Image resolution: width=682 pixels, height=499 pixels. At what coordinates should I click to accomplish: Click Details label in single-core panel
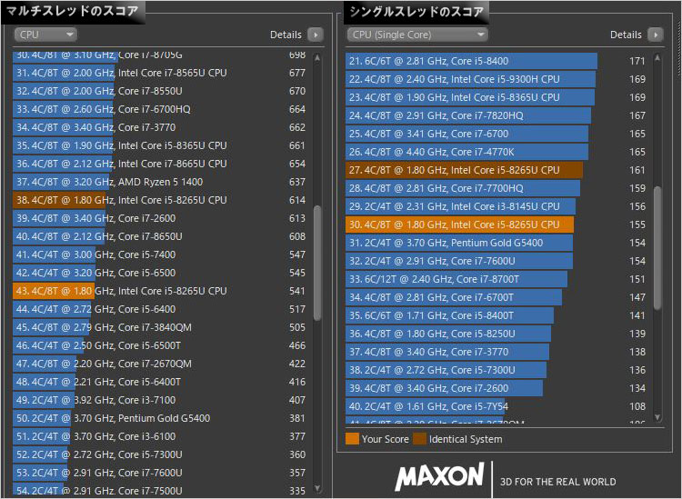pos(626,35)
